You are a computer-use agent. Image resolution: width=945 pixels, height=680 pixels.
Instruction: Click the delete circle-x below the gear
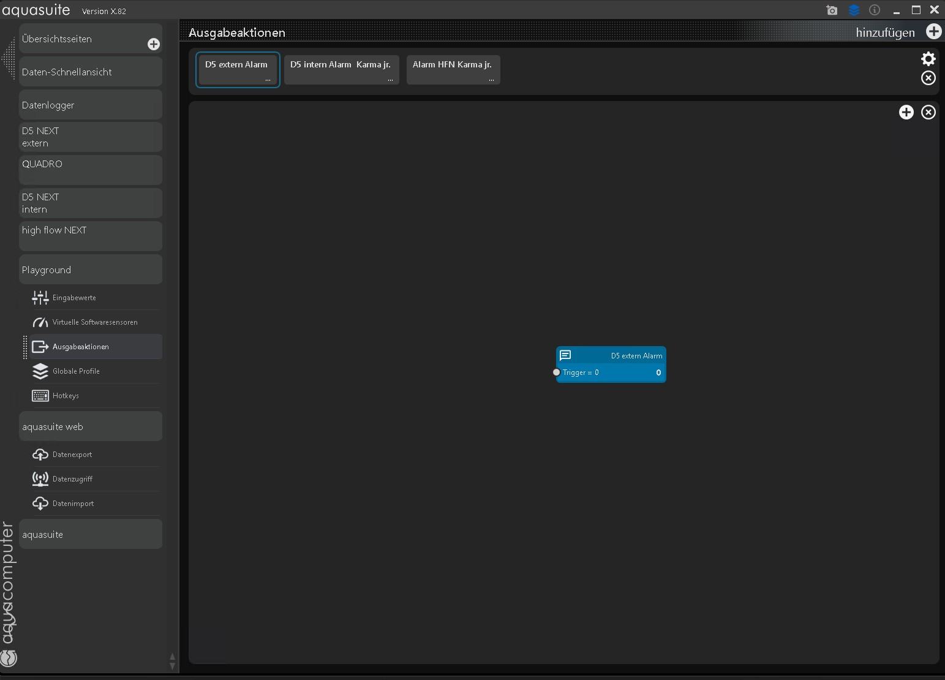[x=928, y=78]
